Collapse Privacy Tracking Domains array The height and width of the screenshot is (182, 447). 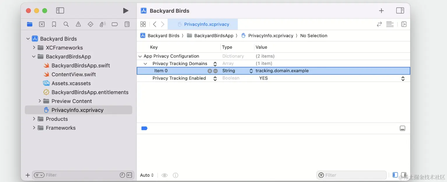point(145,64)
